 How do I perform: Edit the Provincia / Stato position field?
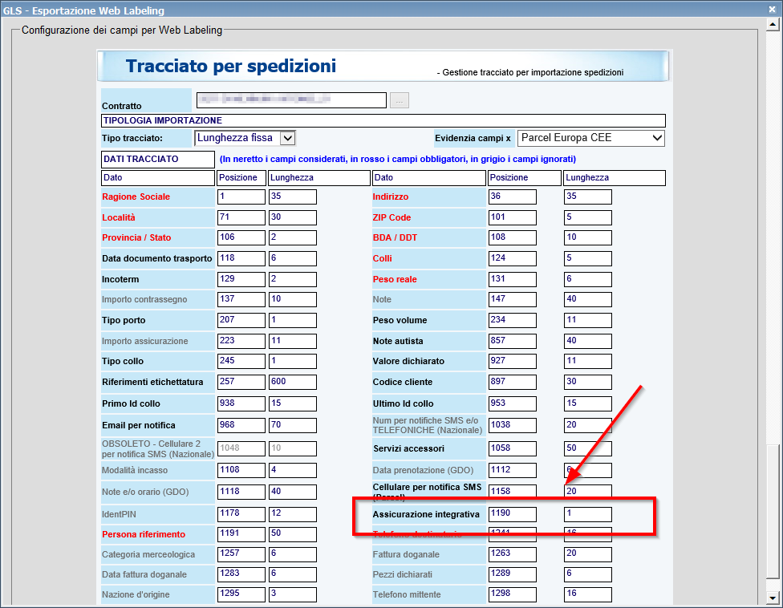pos(241,237)
